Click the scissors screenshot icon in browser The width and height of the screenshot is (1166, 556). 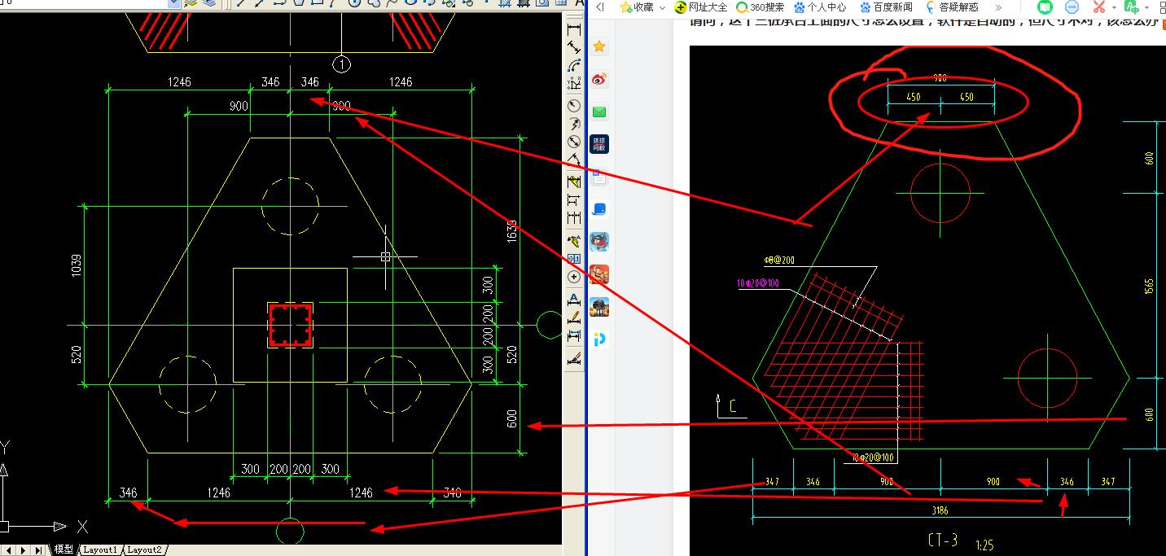(1099, 7)
